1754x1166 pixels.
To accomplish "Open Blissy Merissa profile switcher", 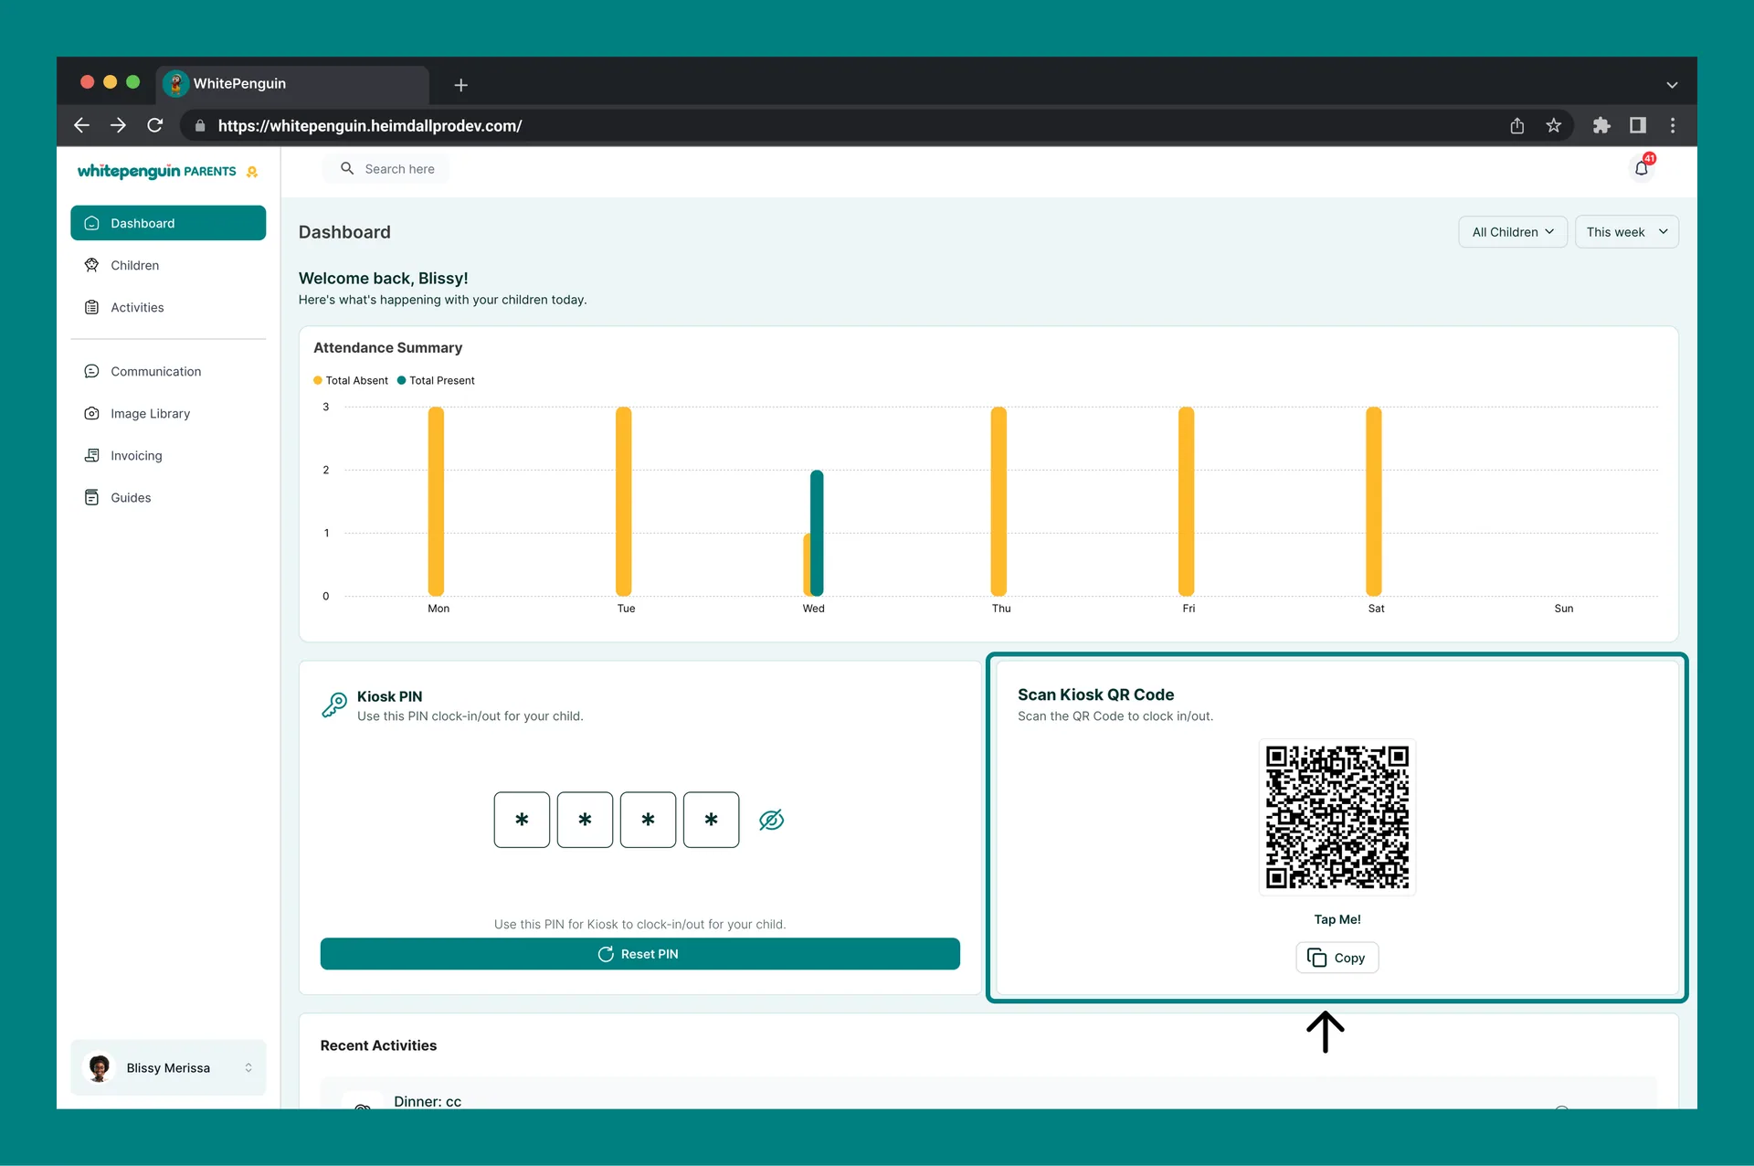I will click(x=168, y=1067).
